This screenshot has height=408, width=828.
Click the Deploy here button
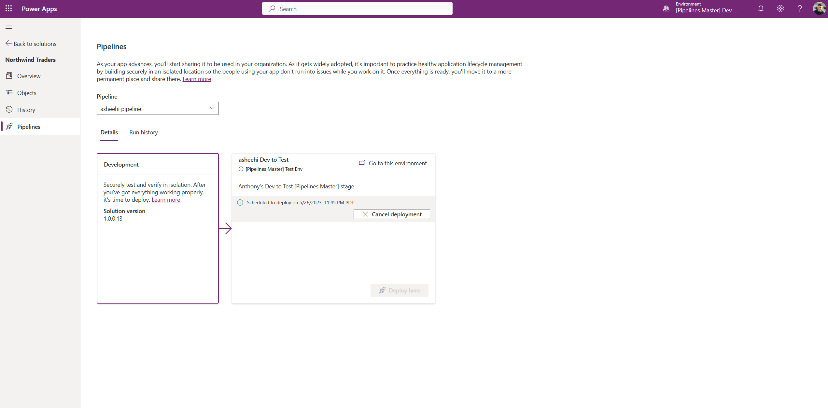coord(399,290)
